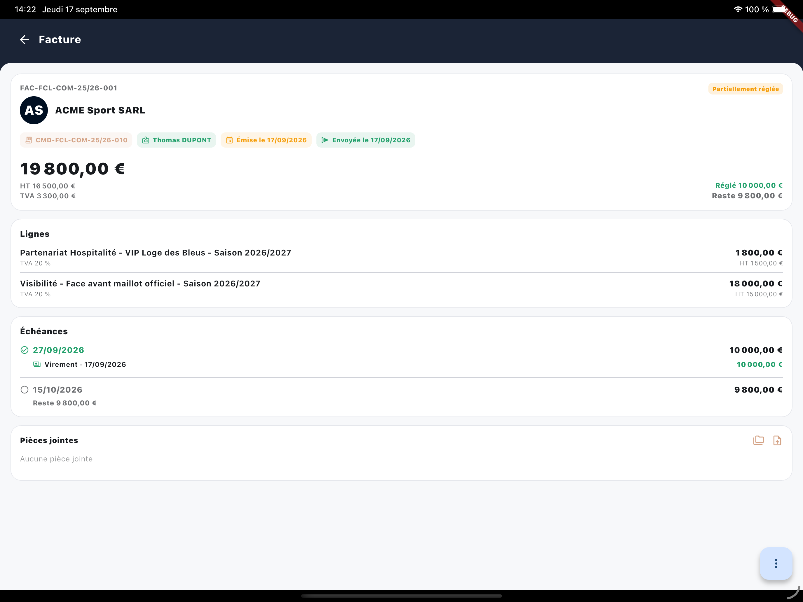Click the AS company avatar
The height and width of the screenshot is (602, 803).
[34, 110]
